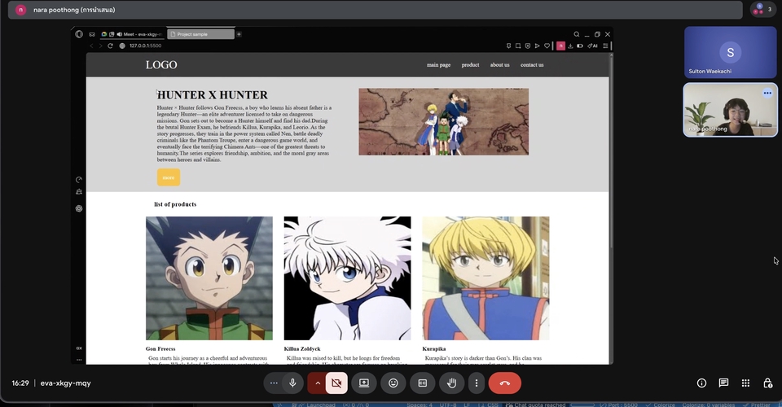Image resolution: width=782 pixels, height=407 pixels.
Task: Open audio settings via three-dots beside microphone
Action: (x=274, y=383)
